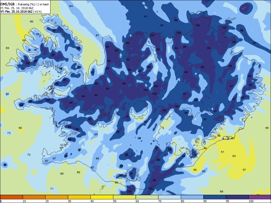Viewport: 271px width, 203px height.
Task: Click the '61' humidity reading
Action: point(233,138)
